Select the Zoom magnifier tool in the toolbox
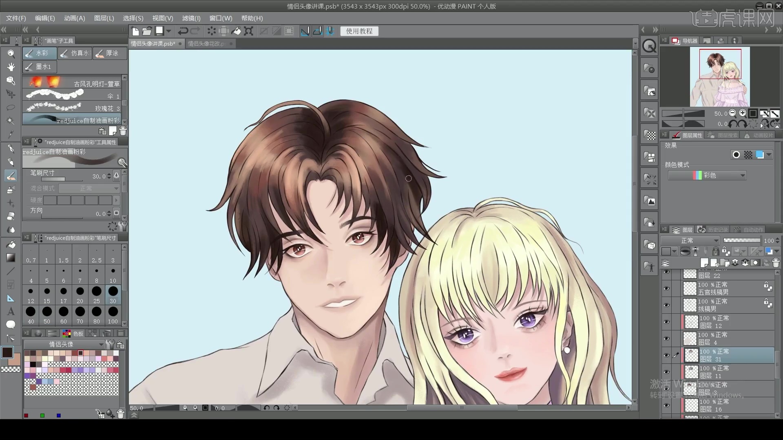The width and height of the screenshot is (783, 440). coord(11,53)
